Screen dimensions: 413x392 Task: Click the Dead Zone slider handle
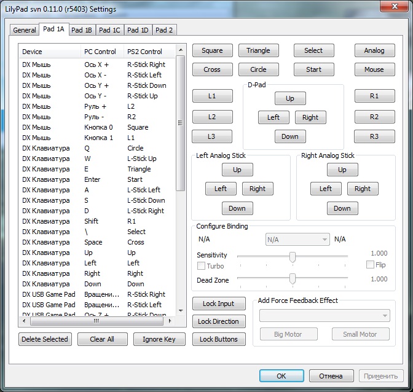(293, 279)
